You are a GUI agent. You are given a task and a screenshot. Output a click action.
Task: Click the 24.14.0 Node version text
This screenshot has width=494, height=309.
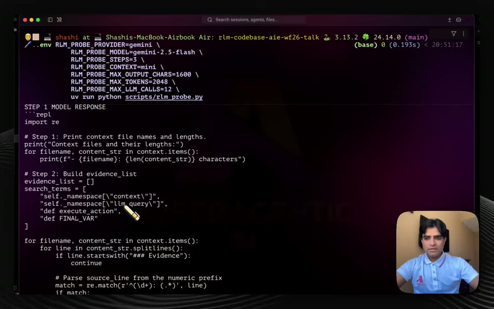click(387, 37)
